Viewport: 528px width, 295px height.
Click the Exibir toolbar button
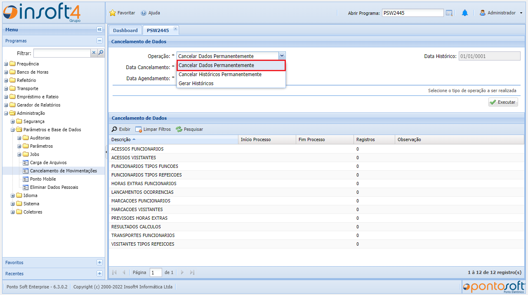[121, 129]
